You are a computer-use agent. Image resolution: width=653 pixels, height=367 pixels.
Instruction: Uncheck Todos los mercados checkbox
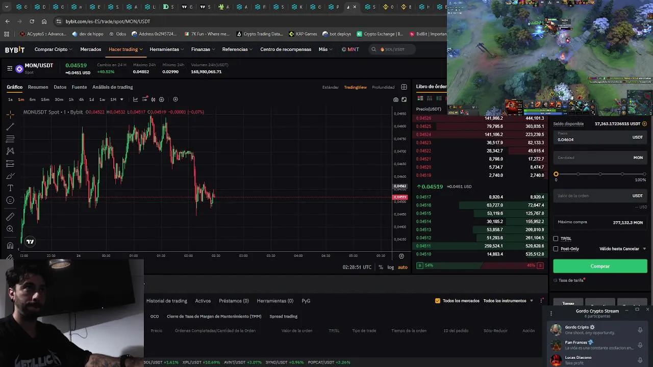coord(438,301)
